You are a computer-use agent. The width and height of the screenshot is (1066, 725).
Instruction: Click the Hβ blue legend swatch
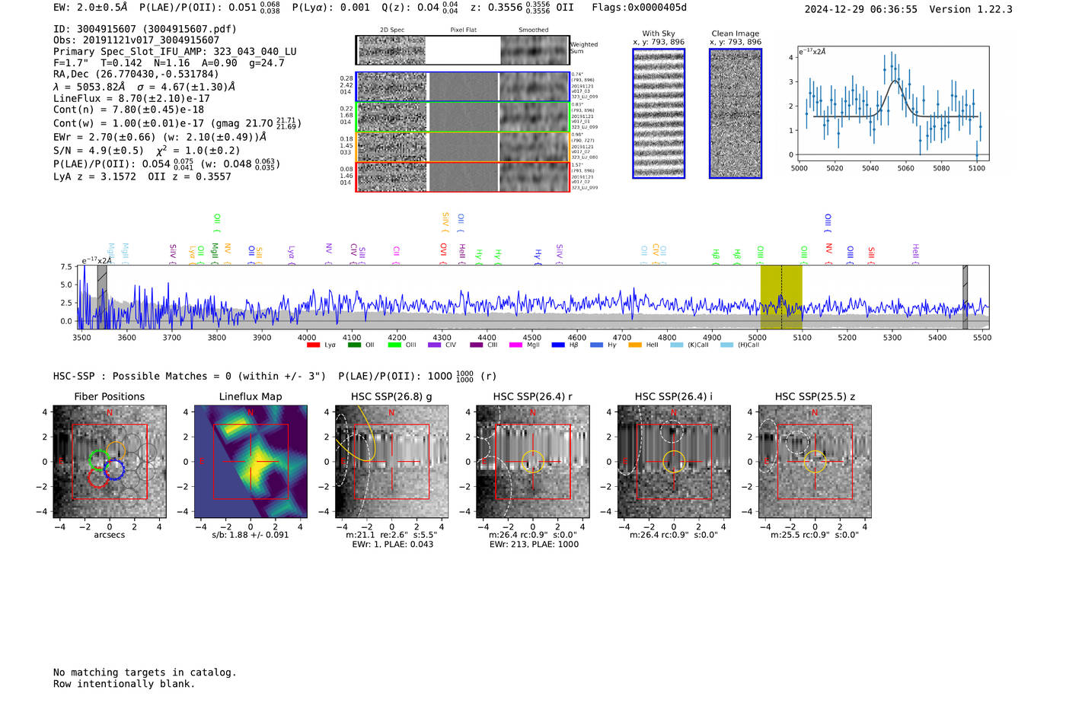pyautogui.click(x=558, y=345)
